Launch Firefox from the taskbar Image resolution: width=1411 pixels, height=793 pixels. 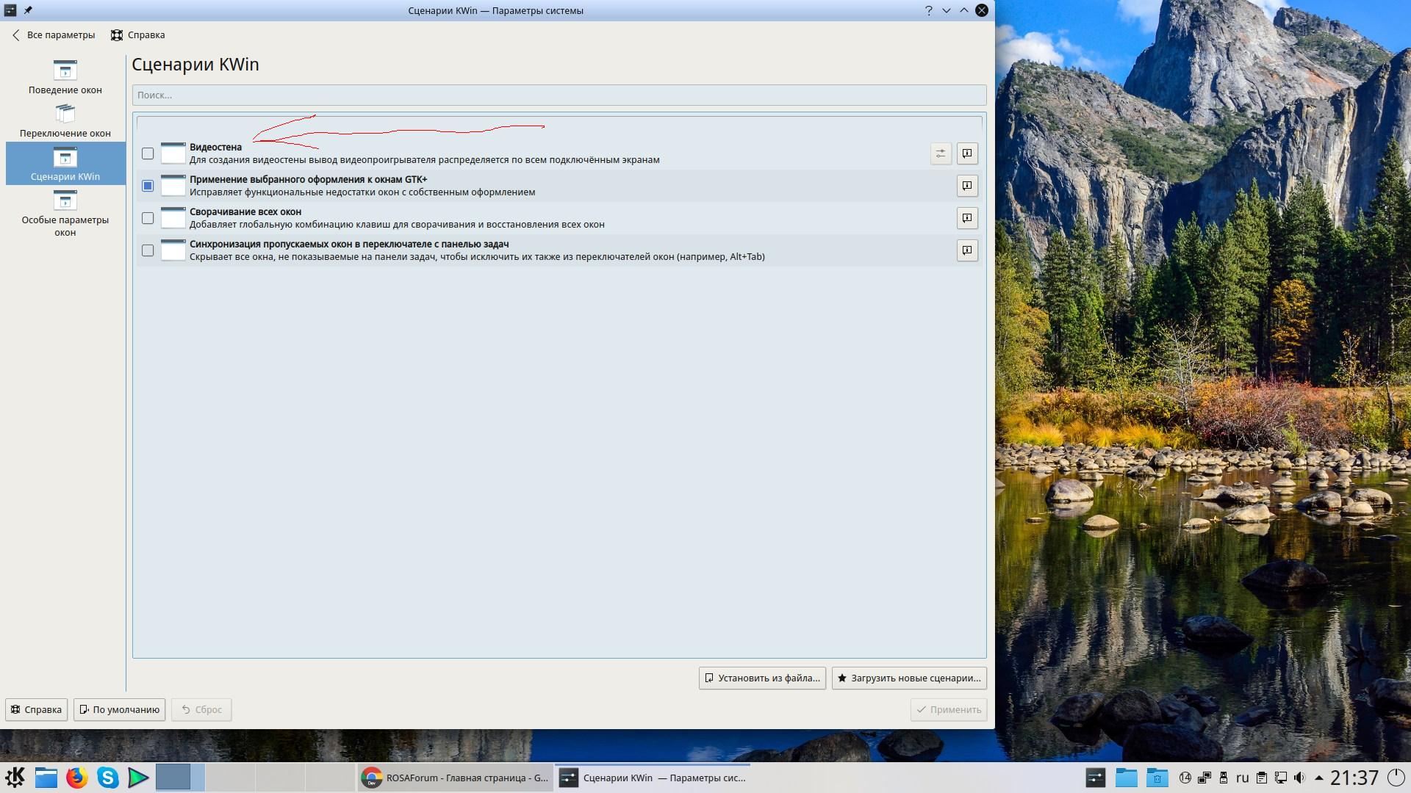pos(77,777)
